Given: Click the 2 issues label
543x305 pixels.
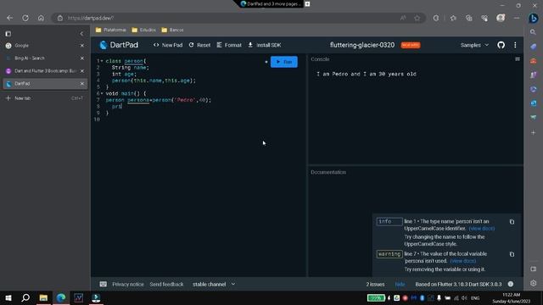Looking at the screenshot, I should (375, 285).
